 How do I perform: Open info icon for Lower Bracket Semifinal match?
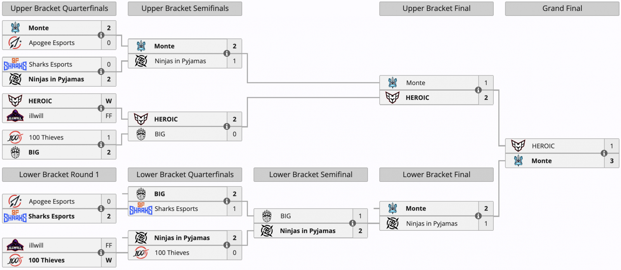tap(352, 223)
